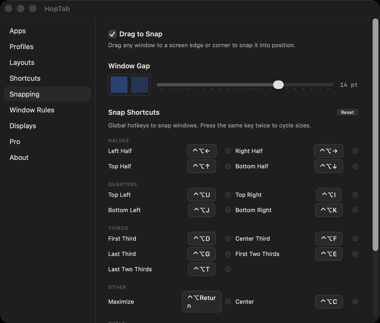Viewport: 380px width, 323px height.
Task: Reset the snap shortcuts
Action: coord(347,112)
